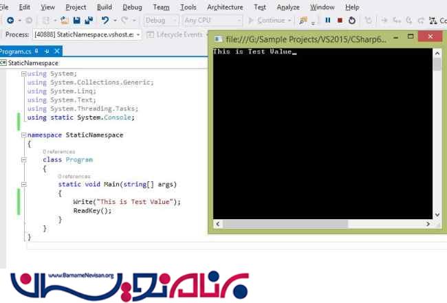Click the Save All toolbar icon
Image resolution: width=447 pixels, height=303 pixels.
coord(87,21)
